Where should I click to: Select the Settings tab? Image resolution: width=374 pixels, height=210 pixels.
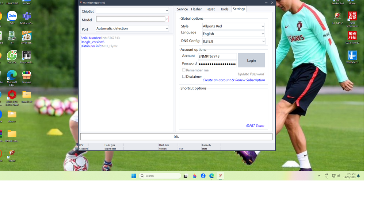[x=239, y=9]
